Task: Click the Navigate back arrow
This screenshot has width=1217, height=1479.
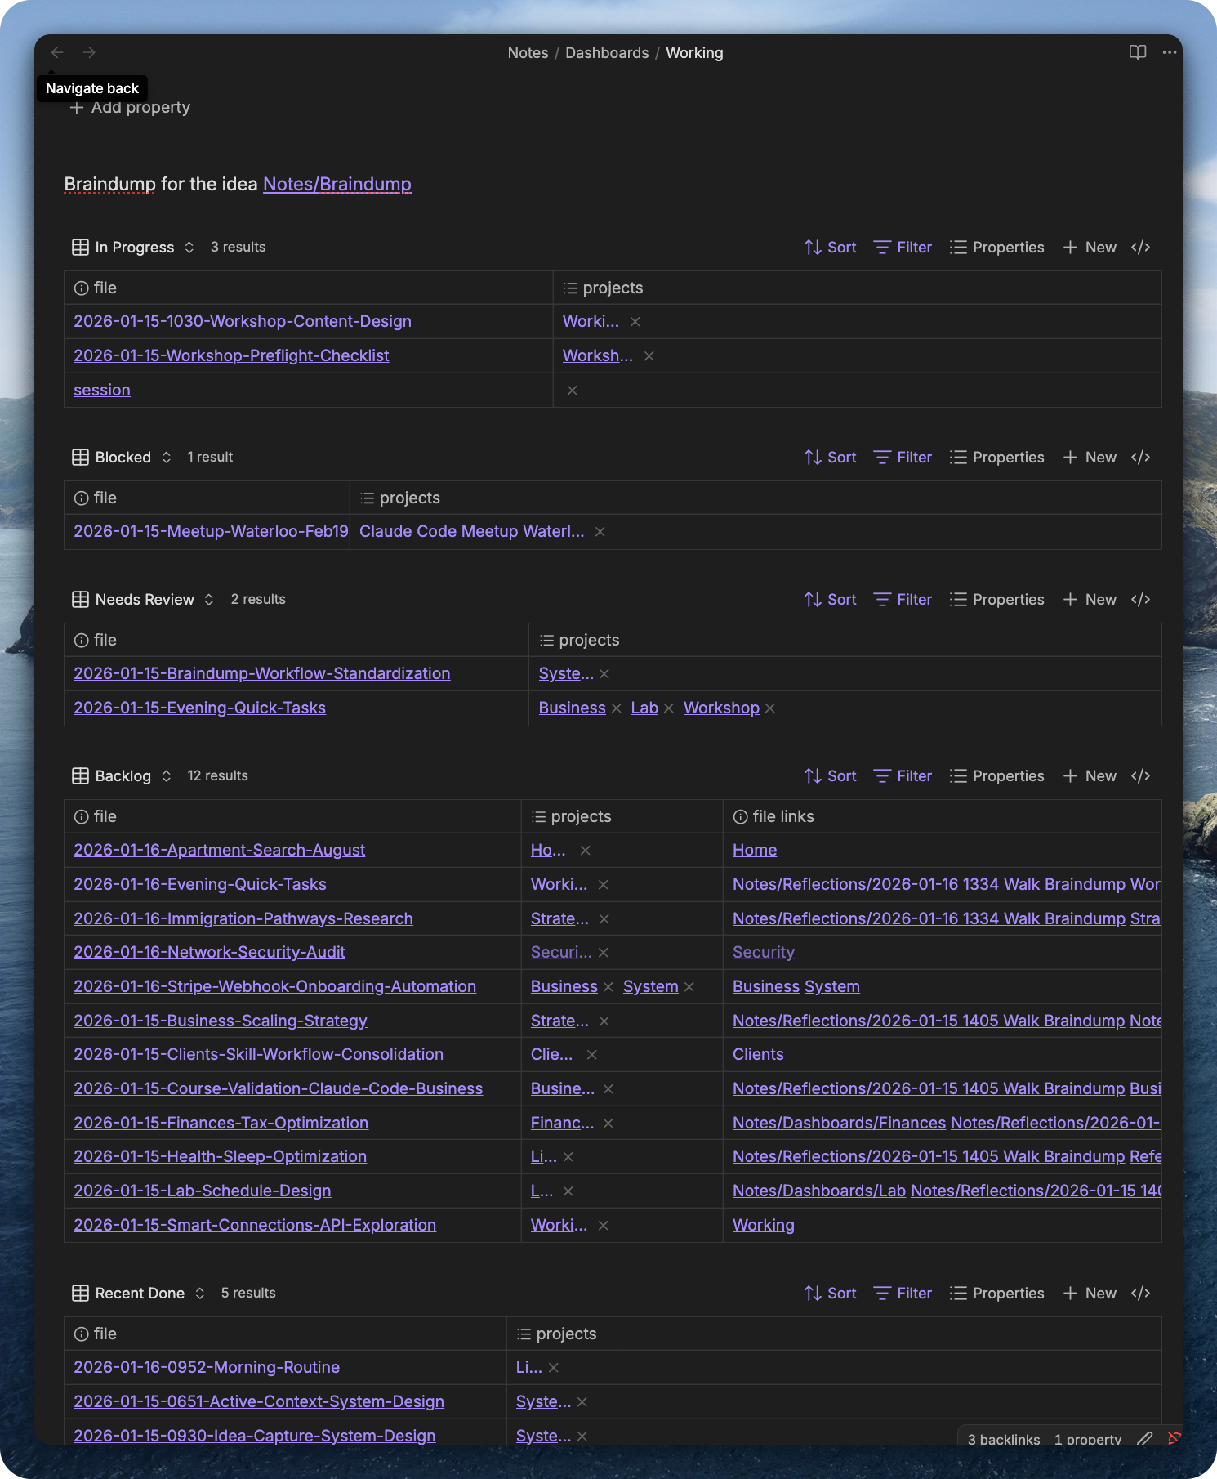Action: click(x=57, y=52)
